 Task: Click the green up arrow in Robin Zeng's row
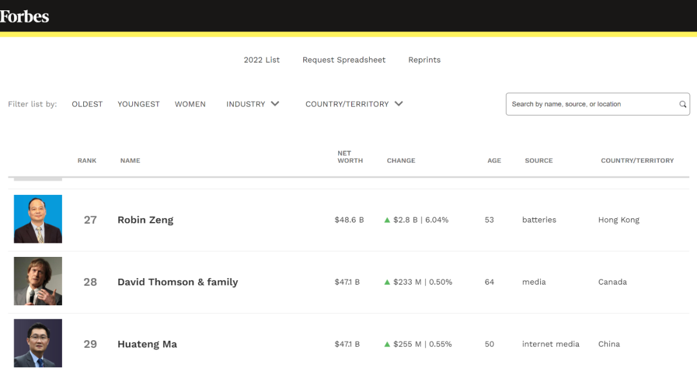[387, 220]
